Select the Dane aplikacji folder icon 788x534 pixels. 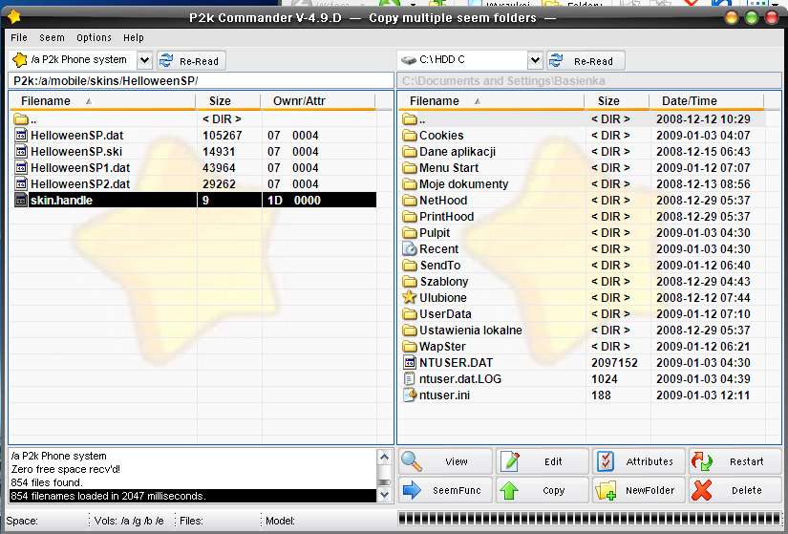(x=410, y=152)
